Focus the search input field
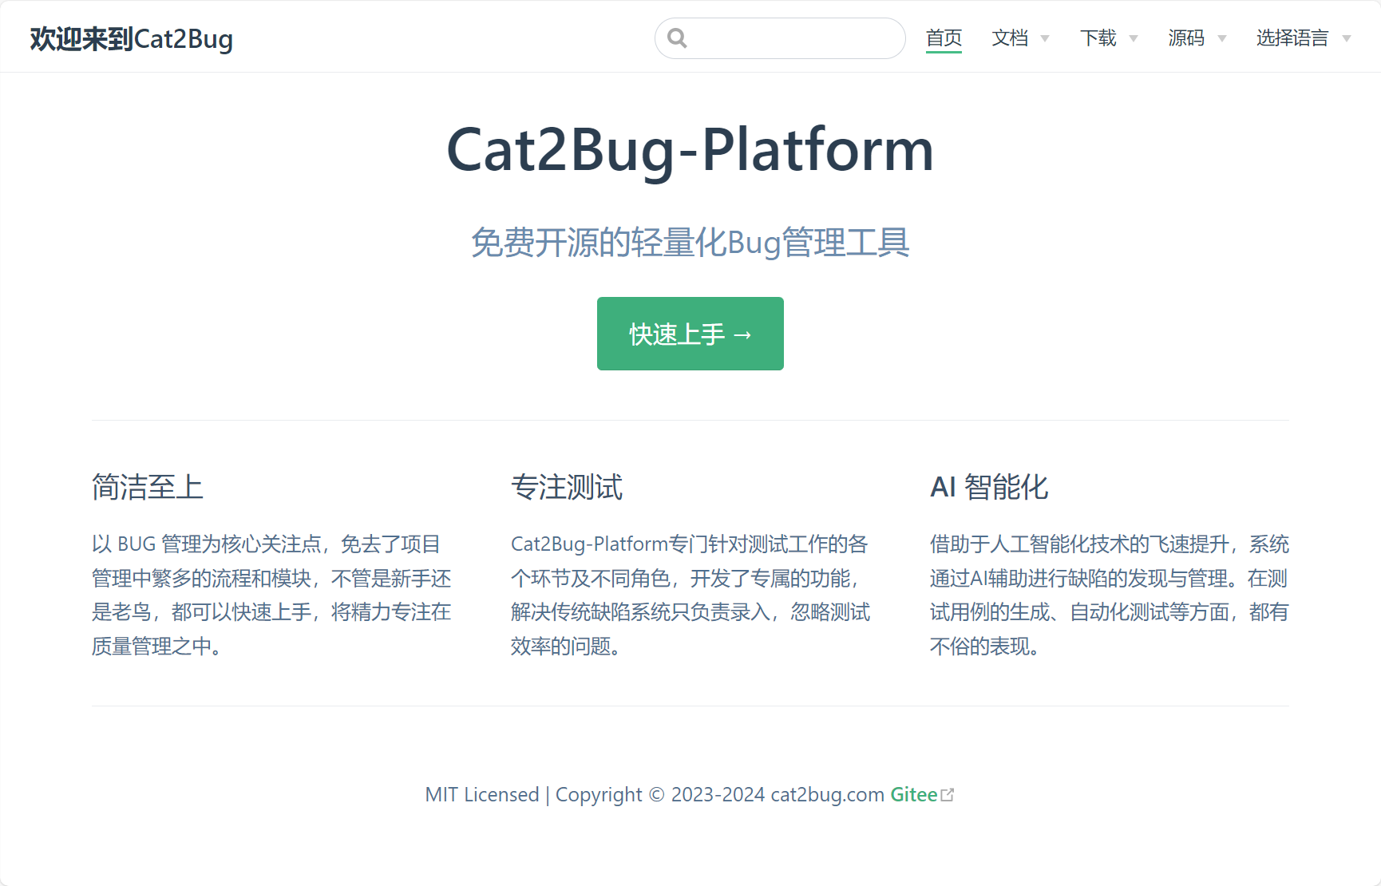Viewport: 1381px width, 886px height. [794, 38]
